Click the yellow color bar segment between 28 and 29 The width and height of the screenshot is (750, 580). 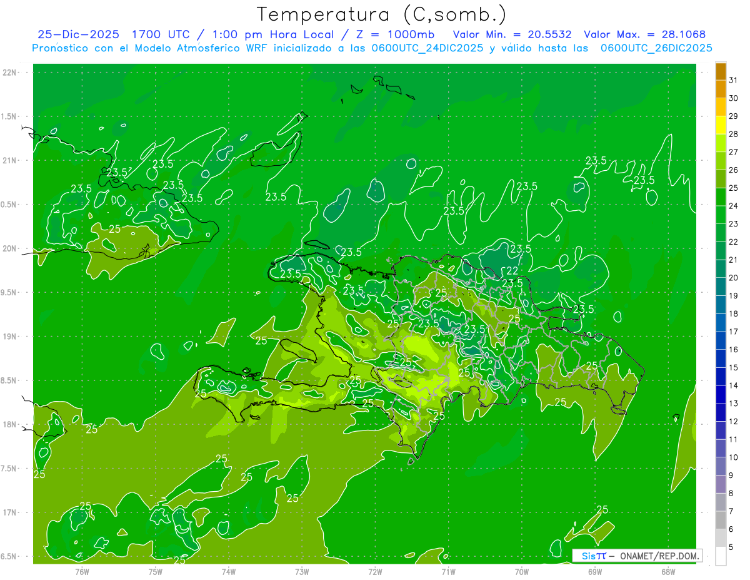[x=721, y=125]
